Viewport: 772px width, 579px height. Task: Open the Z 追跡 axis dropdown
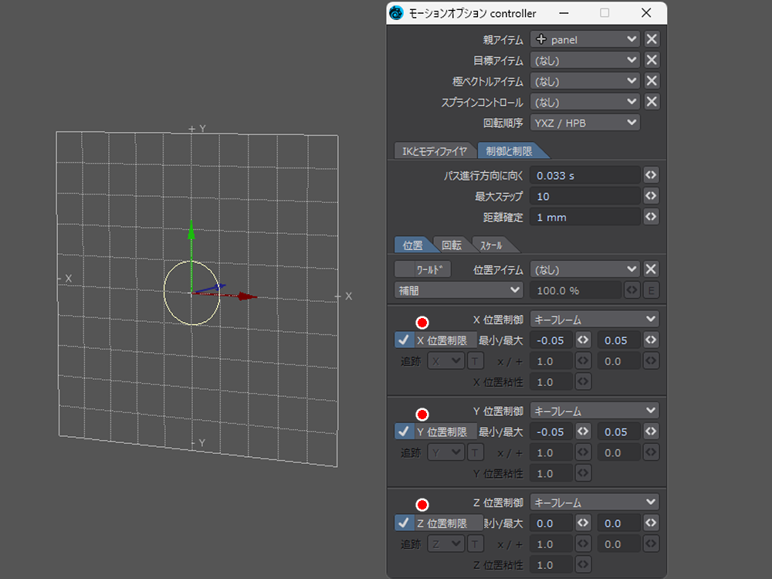click(445, 544)
